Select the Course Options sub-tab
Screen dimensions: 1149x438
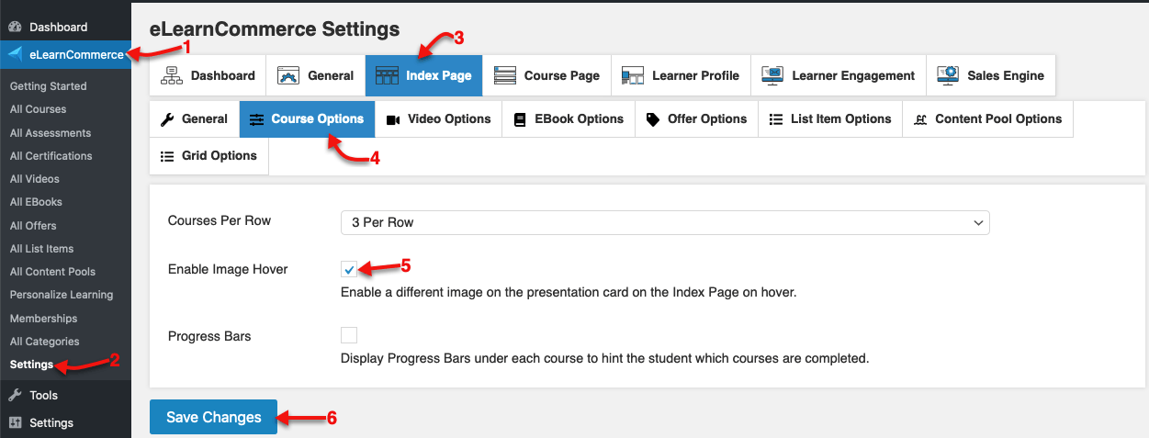[307, 118]
